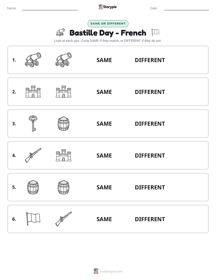
Task: Click the Name input line
Action: point(50,8)
